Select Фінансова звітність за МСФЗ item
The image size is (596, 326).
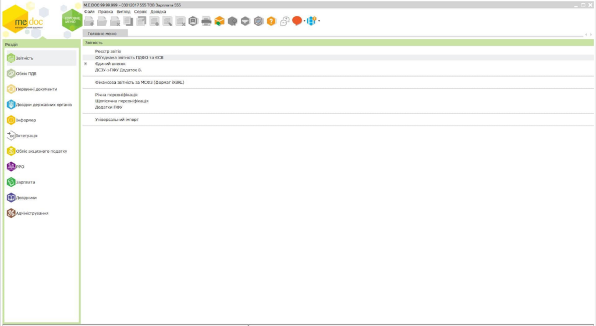140,83
